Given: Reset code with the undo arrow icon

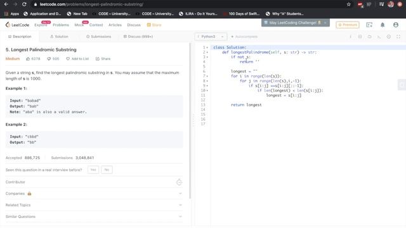Looking at the screenshot, I should (369, 37).
